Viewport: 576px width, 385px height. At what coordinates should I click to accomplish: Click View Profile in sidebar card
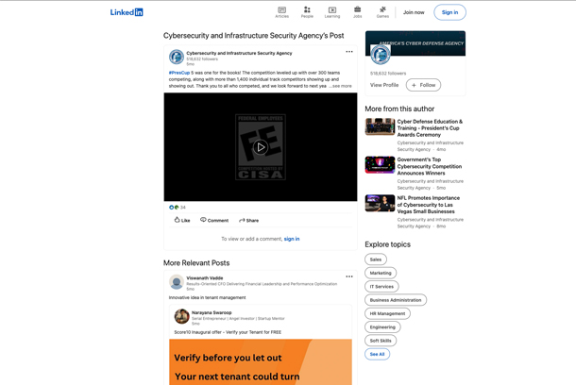tap(384, 85)
